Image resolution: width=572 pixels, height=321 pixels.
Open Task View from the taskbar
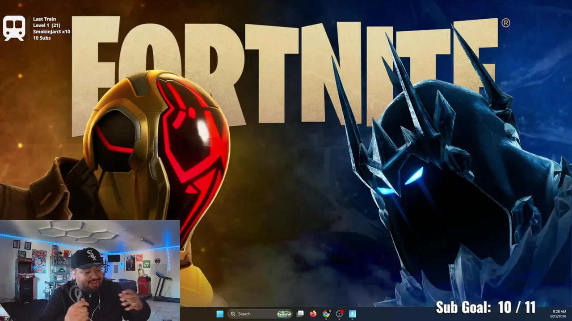click(x=300, y=314)
